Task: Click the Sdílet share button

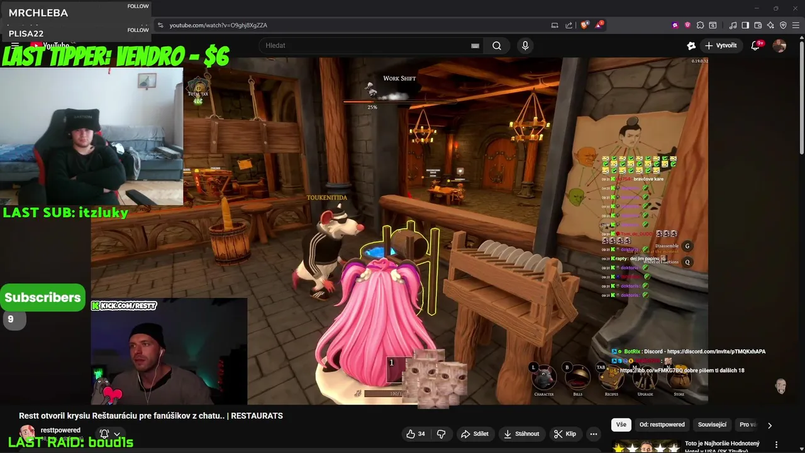Action: pos(475,433)
